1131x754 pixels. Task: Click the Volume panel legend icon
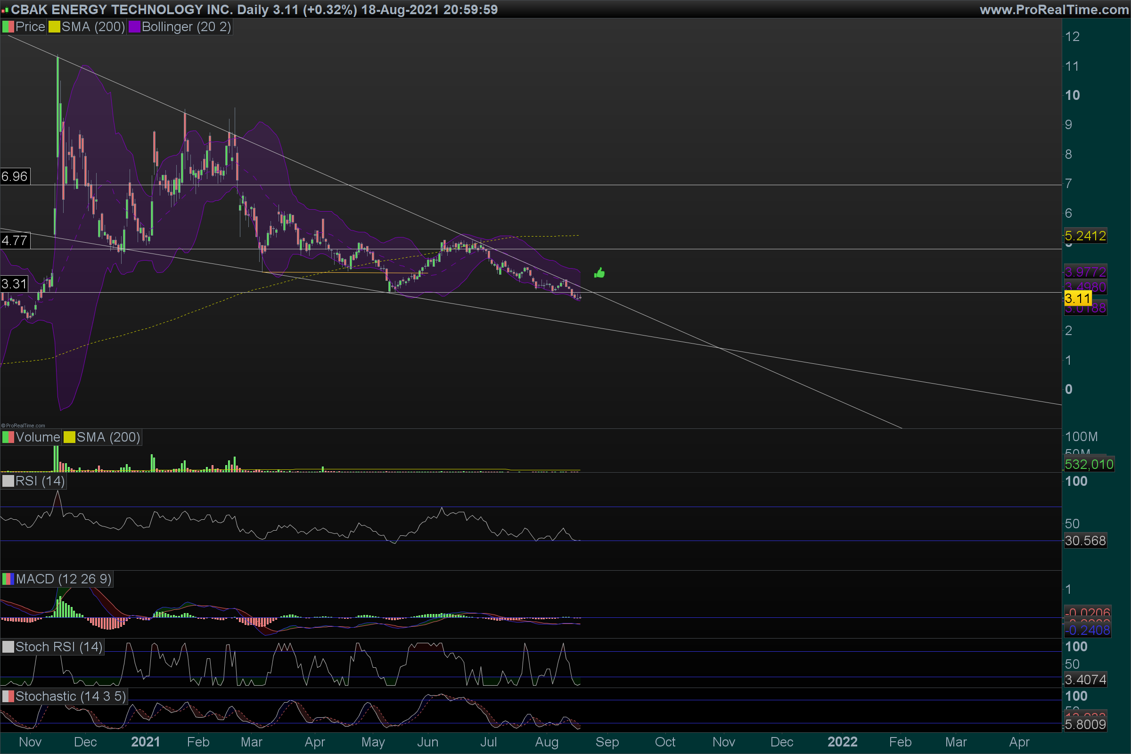click(8, 437)
